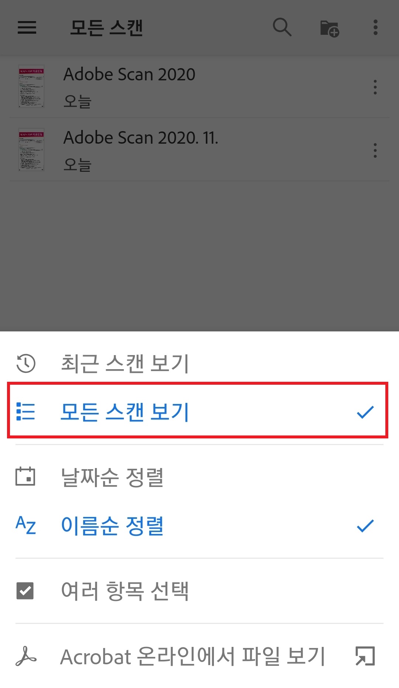Click the calendar date sort icon
The height and width of the screenshot is (688, 399).
pyautogui.click(x=25, y=476)
